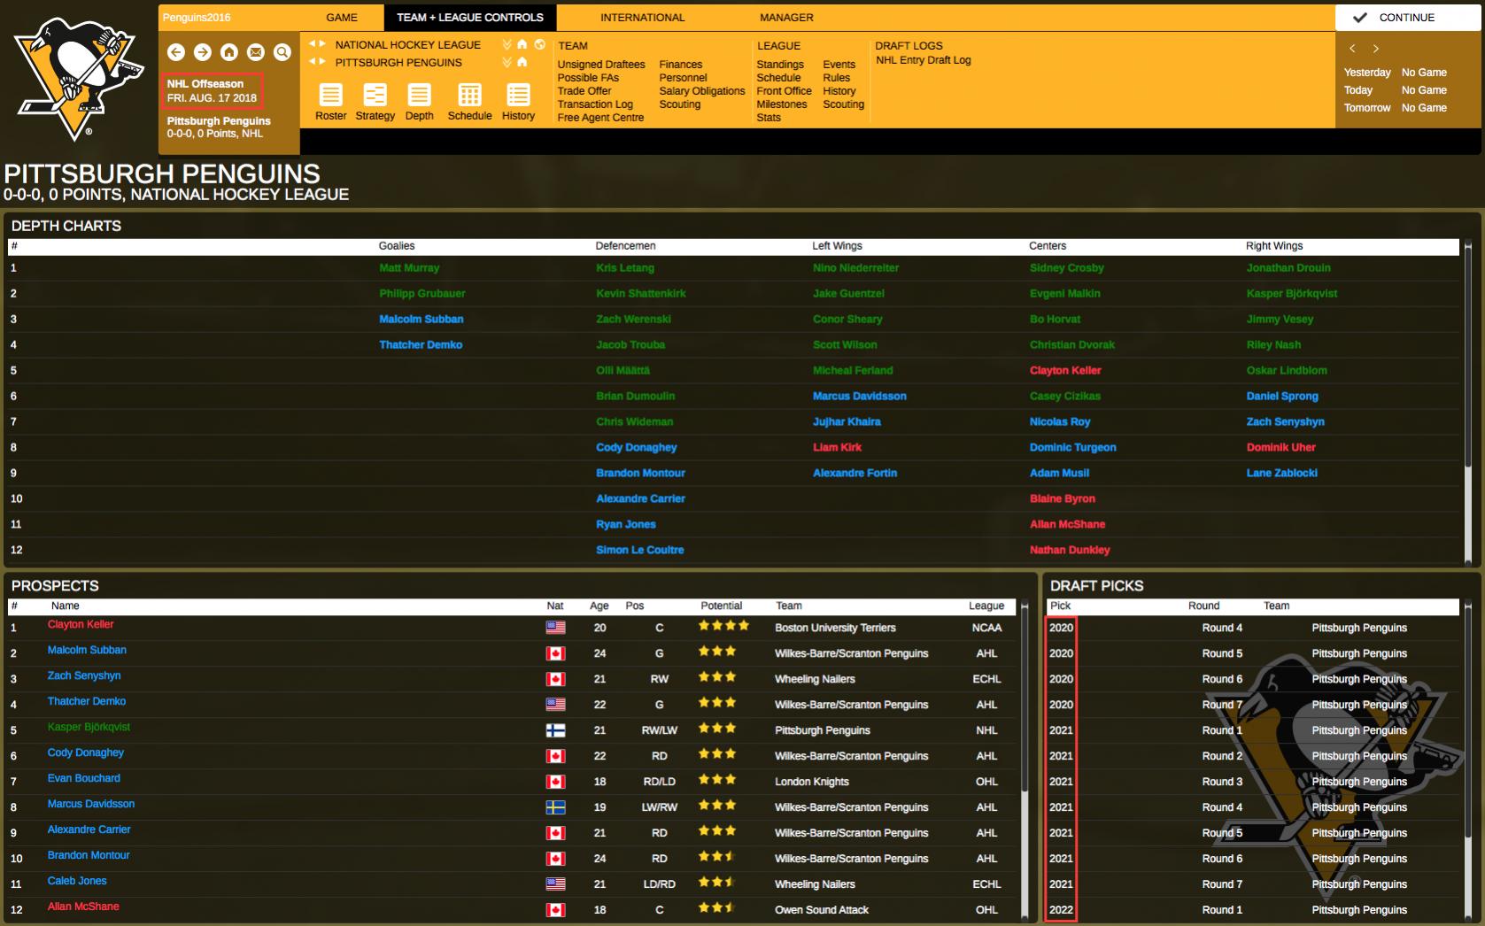This screenshot has height=926, width=1485.
Task: Open the Schedule calendar icon
Action: 470,95
